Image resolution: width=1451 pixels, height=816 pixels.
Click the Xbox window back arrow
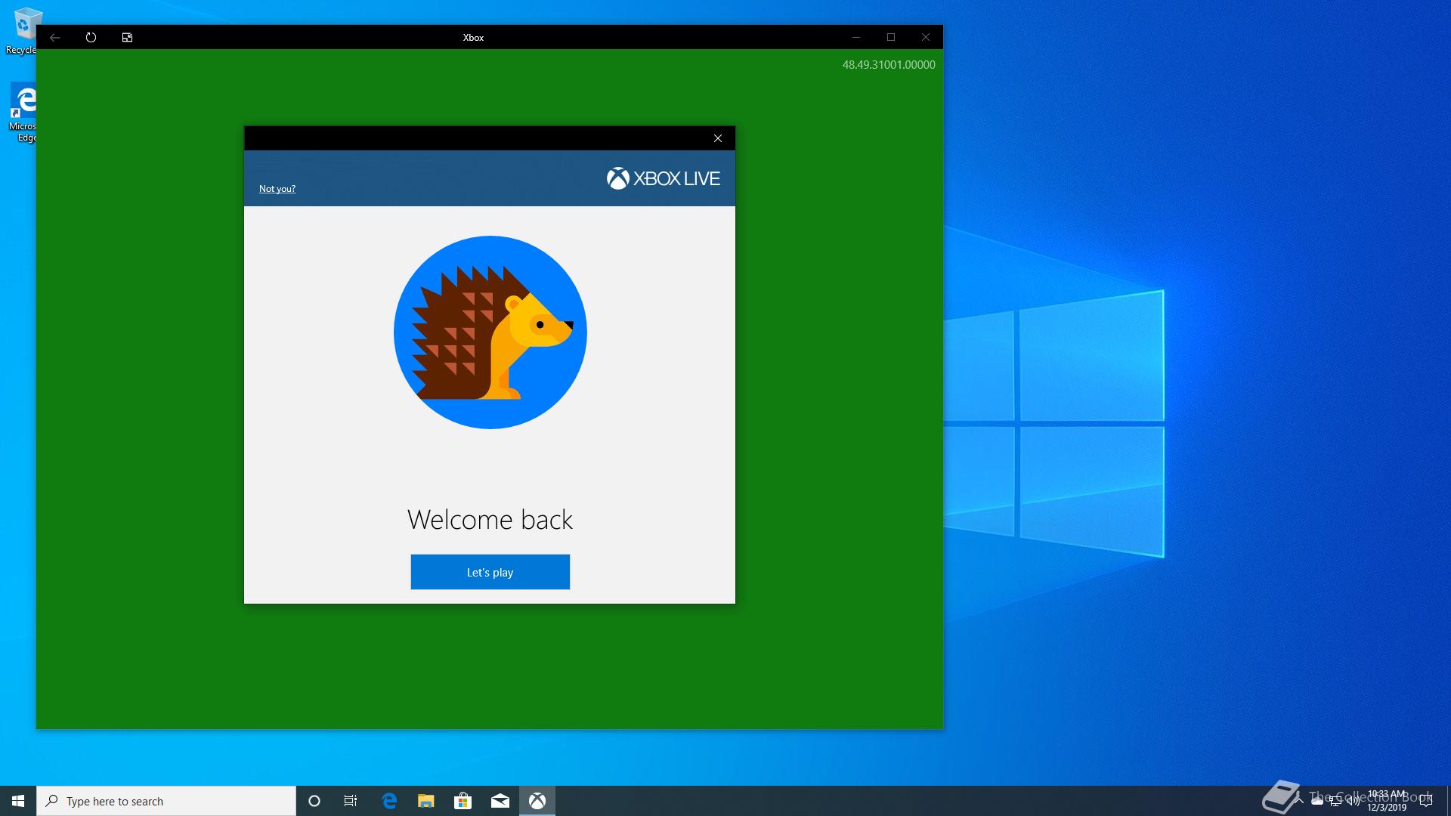click(55, 37)
